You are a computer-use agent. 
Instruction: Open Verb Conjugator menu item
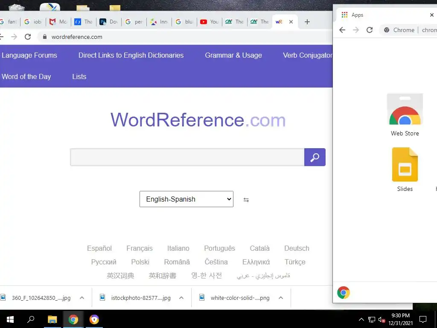click(308, 55)
